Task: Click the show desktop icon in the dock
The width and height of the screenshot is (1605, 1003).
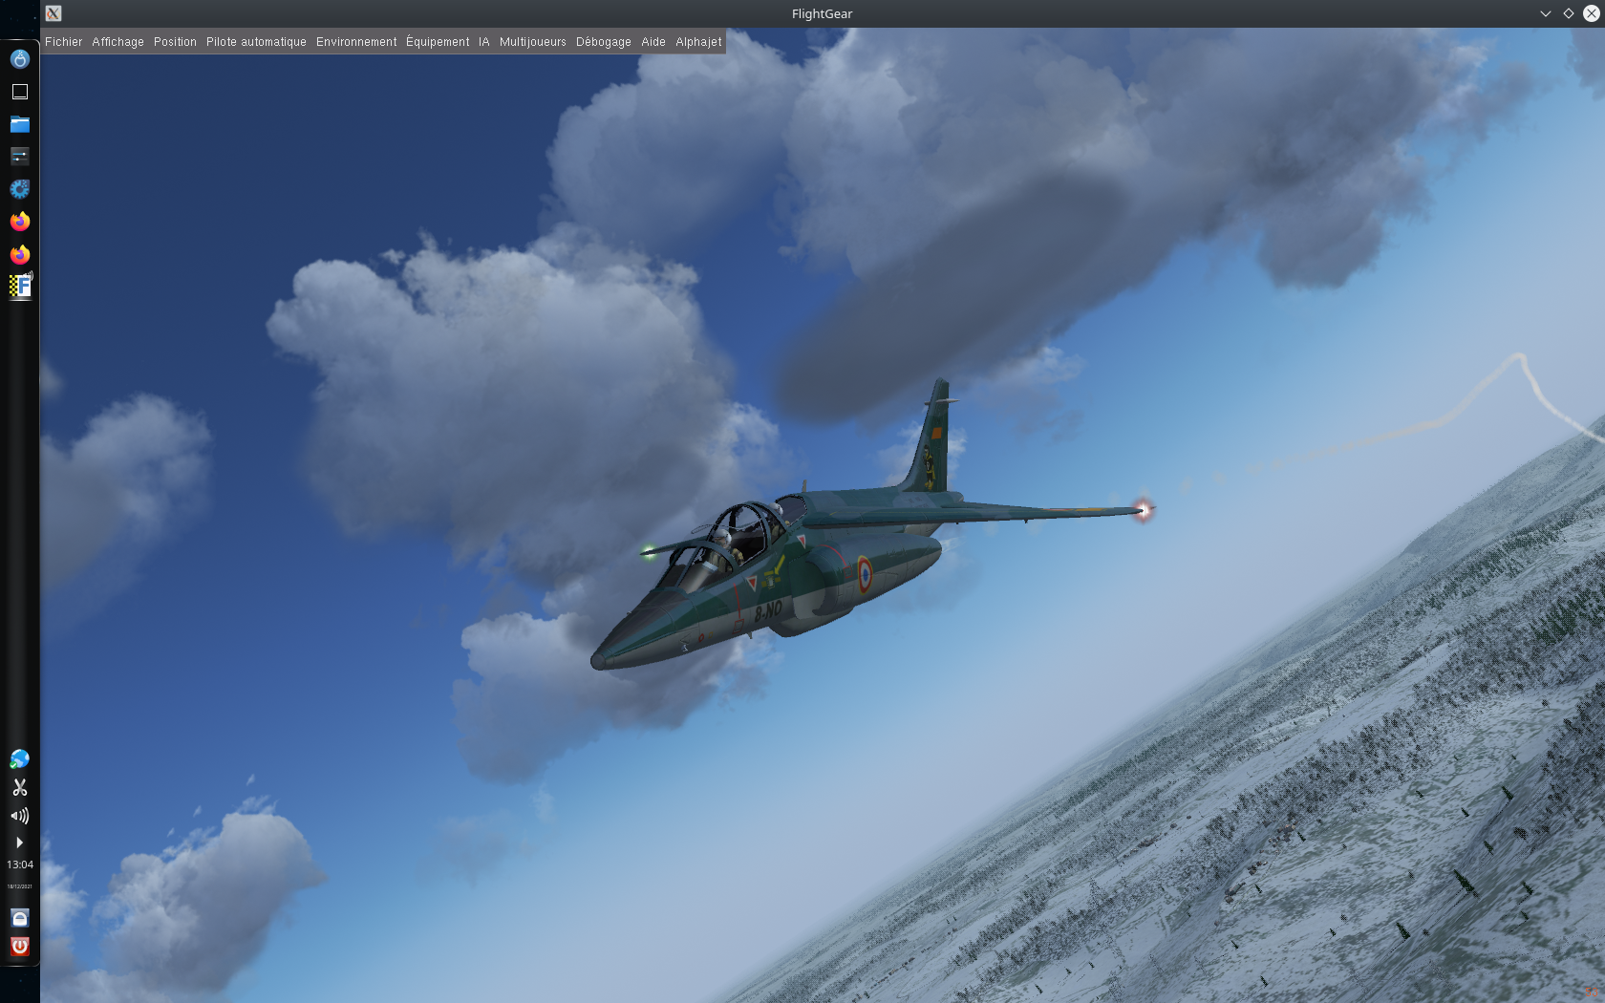Action: point(20,92)
